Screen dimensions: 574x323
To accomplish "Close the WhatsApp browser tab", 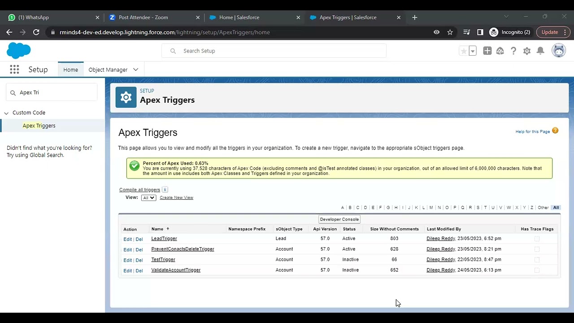I will click(x=97, y=17).
